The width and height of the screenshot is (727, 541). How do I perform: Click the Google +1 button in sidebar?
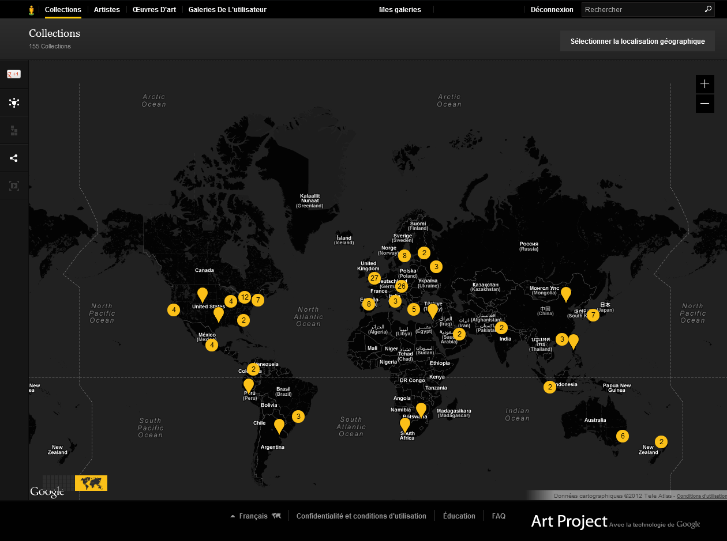(14, 74)
